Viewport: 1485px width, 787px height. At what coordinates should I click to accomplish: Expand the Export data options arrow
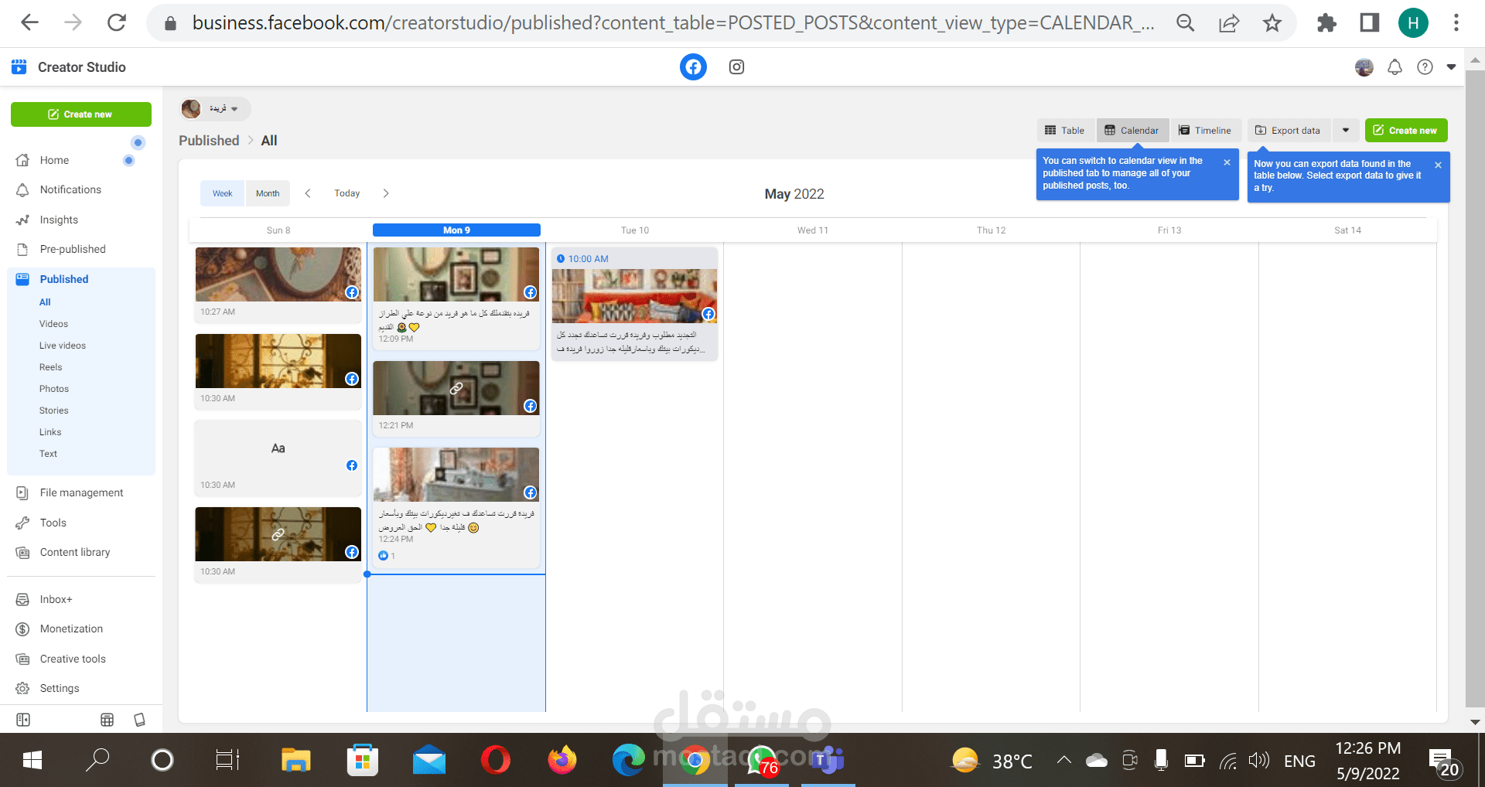1346,131
